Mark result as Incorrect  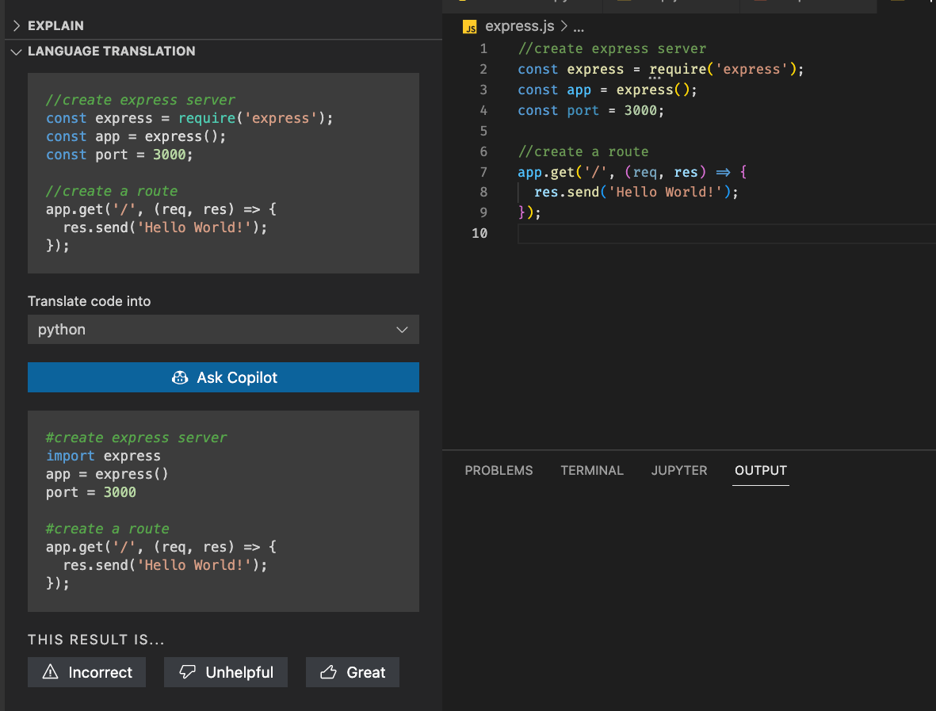coord(86,672)
